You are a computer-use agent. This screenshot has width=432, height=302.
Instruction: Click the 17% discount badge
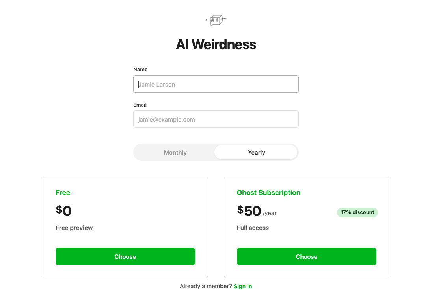[357, 212]
